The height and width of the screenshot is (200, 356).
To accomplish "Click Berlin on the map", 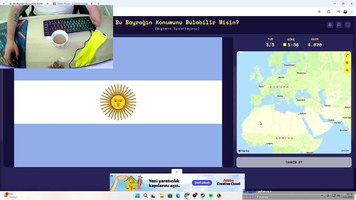I will [x=281, y=77].
